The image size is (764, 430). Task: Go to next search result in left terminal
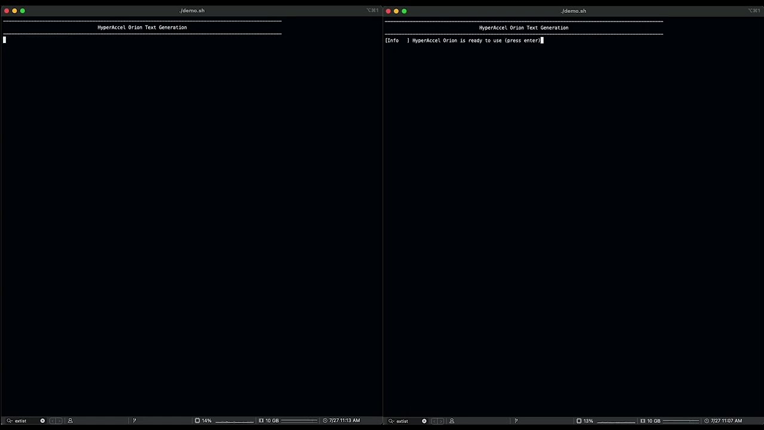click(x=59, y=420)
